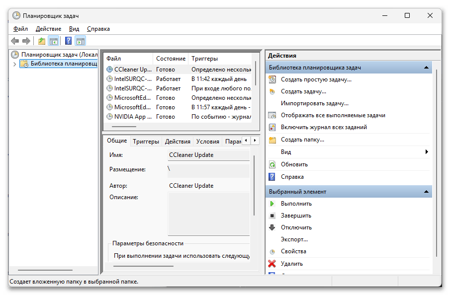Image resolution: width=450 pixels, height=295 pixels.
Task: Open the Файл menu
Action: pos(20,29)
